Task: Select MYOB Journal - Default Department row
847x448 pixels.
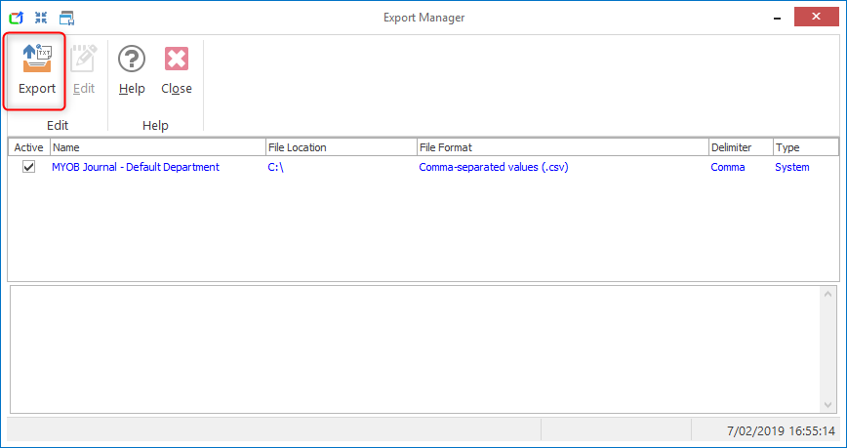Action: (136, 167)
